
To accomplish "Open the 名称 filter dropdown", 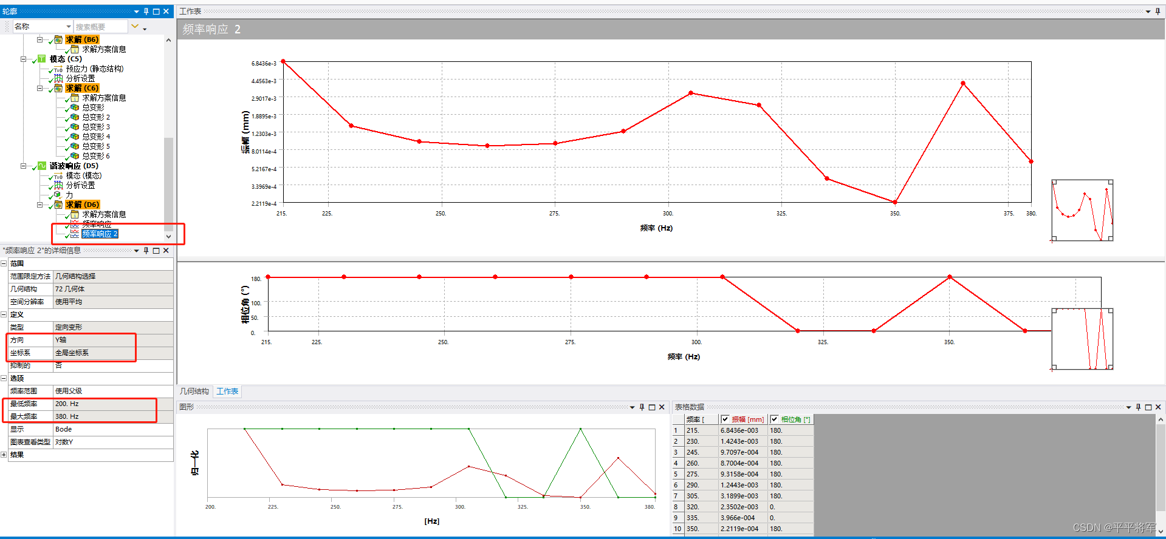I will [x=69, y=27].
